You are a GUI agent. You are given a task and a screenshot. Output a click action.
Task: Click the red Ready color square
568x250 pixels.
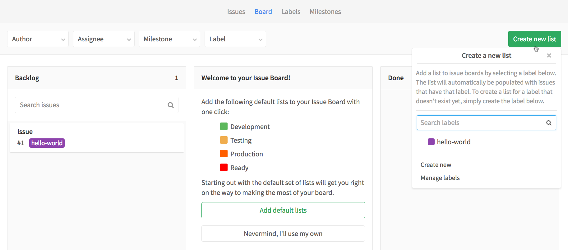(x=224, y=167)
